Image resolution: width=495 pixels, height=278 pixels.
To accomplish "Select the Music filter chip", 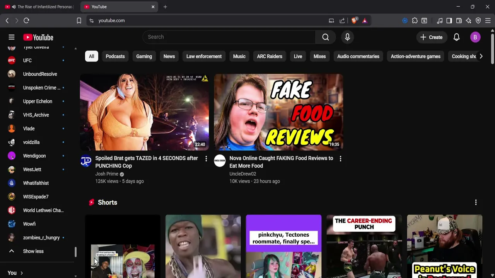I will click(239, 56).
